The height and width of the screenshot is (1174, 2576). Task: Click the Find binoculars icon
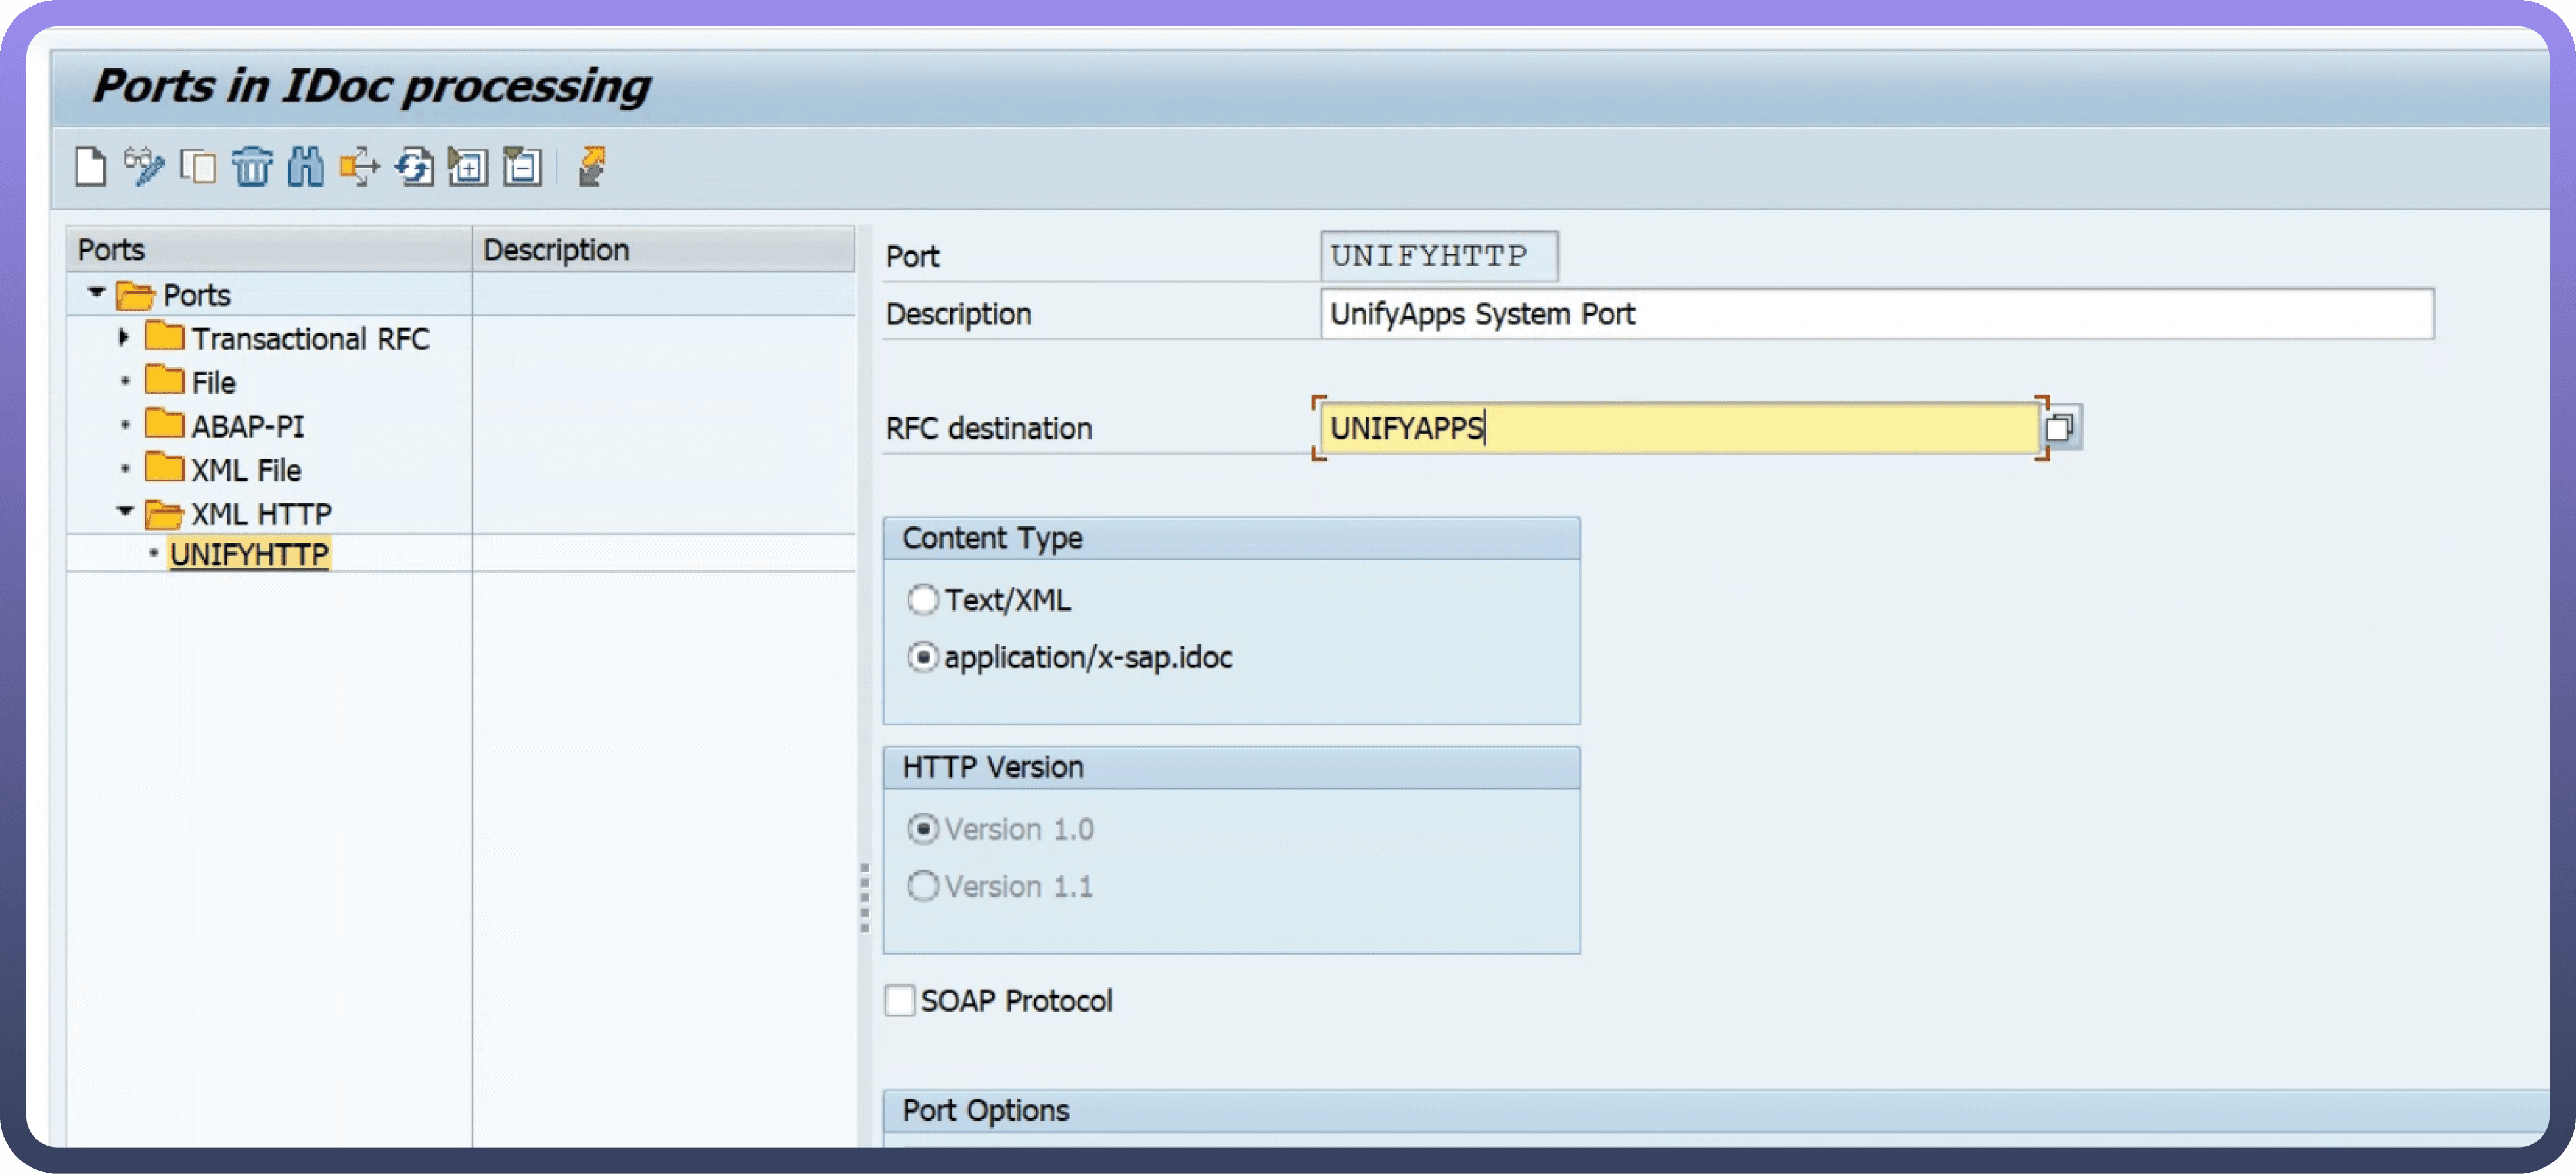click(x=305, y=166)
